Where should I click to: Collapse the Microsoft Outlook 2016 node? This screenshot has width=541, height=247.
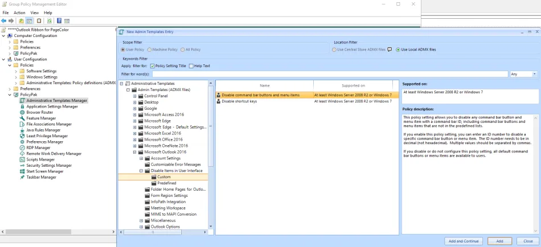135,152
